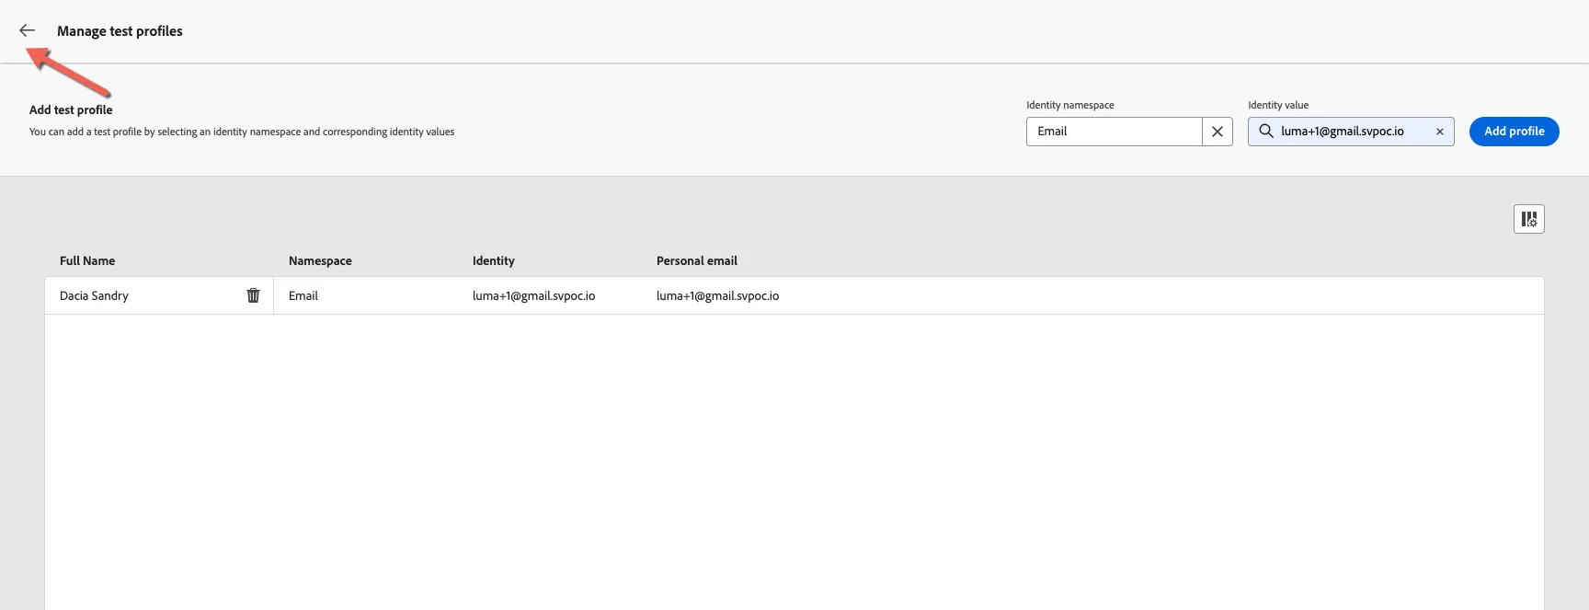Click the Identity value field label
The image size is (1589, 610).
coord(1278,105)
